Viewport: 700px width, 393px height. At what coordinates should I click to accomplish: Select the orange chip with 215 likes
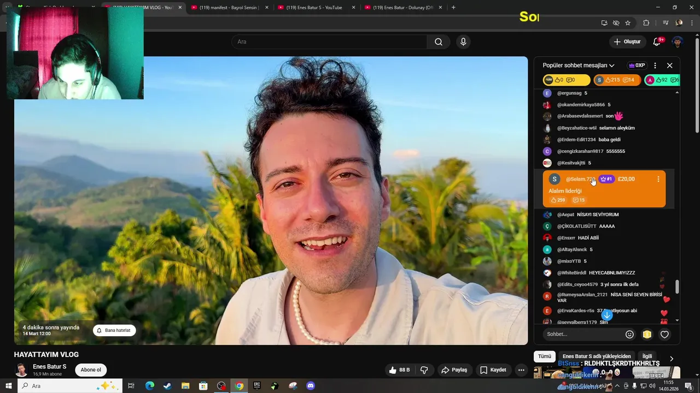pyautogui.click(x=616, y=80)
